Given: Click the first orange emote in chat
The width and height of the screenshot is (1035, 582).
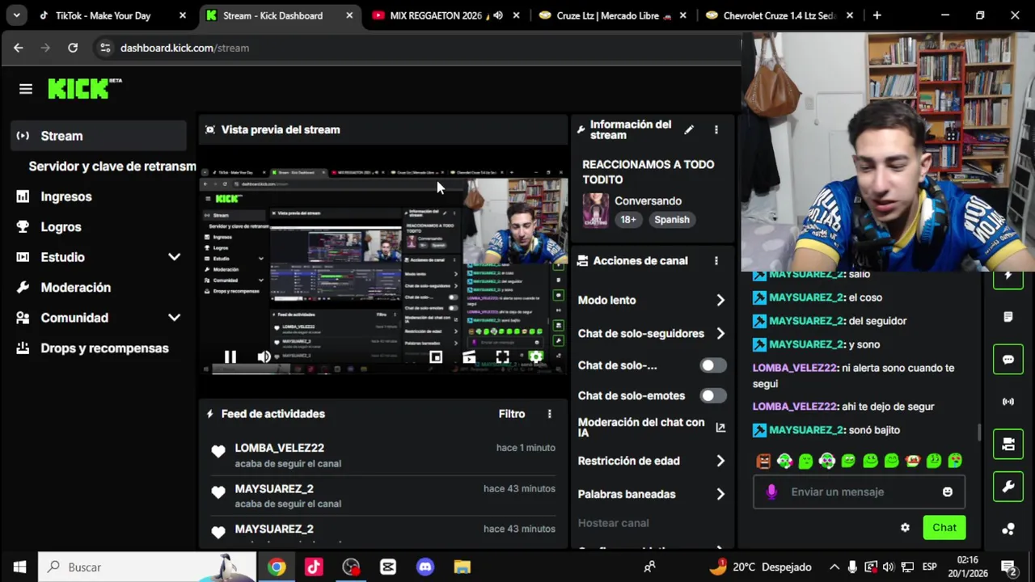Looking at the screenshot, I should (x=763, y=461).
